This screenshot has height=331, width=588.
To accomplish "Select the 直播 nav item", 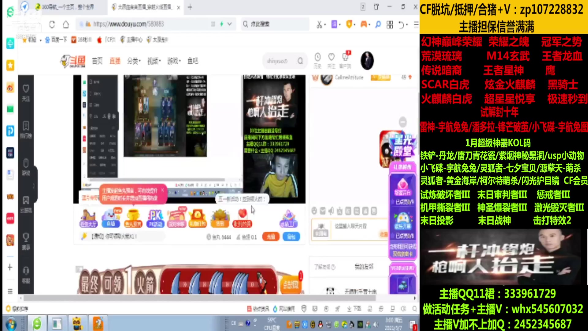I will coord(115,61).
